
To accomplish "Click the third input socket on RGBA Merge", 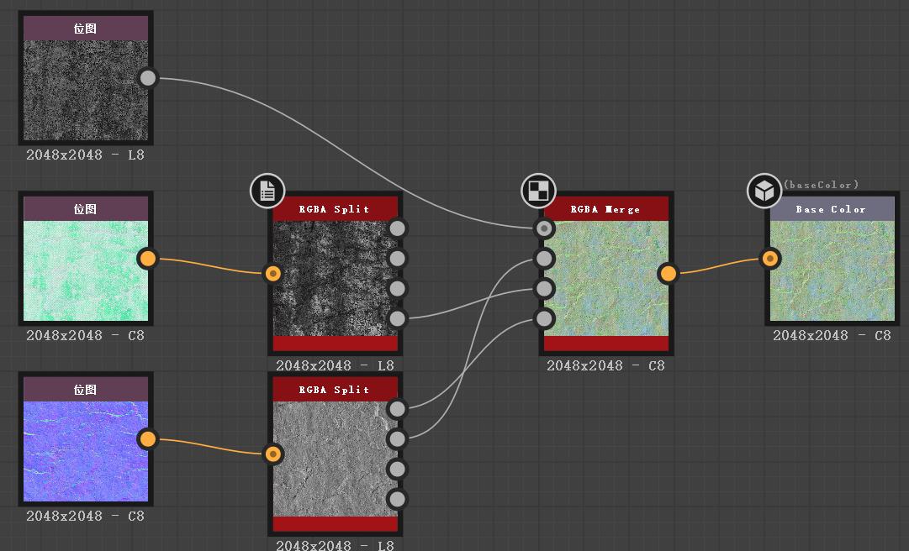I will tap(545, 288).
